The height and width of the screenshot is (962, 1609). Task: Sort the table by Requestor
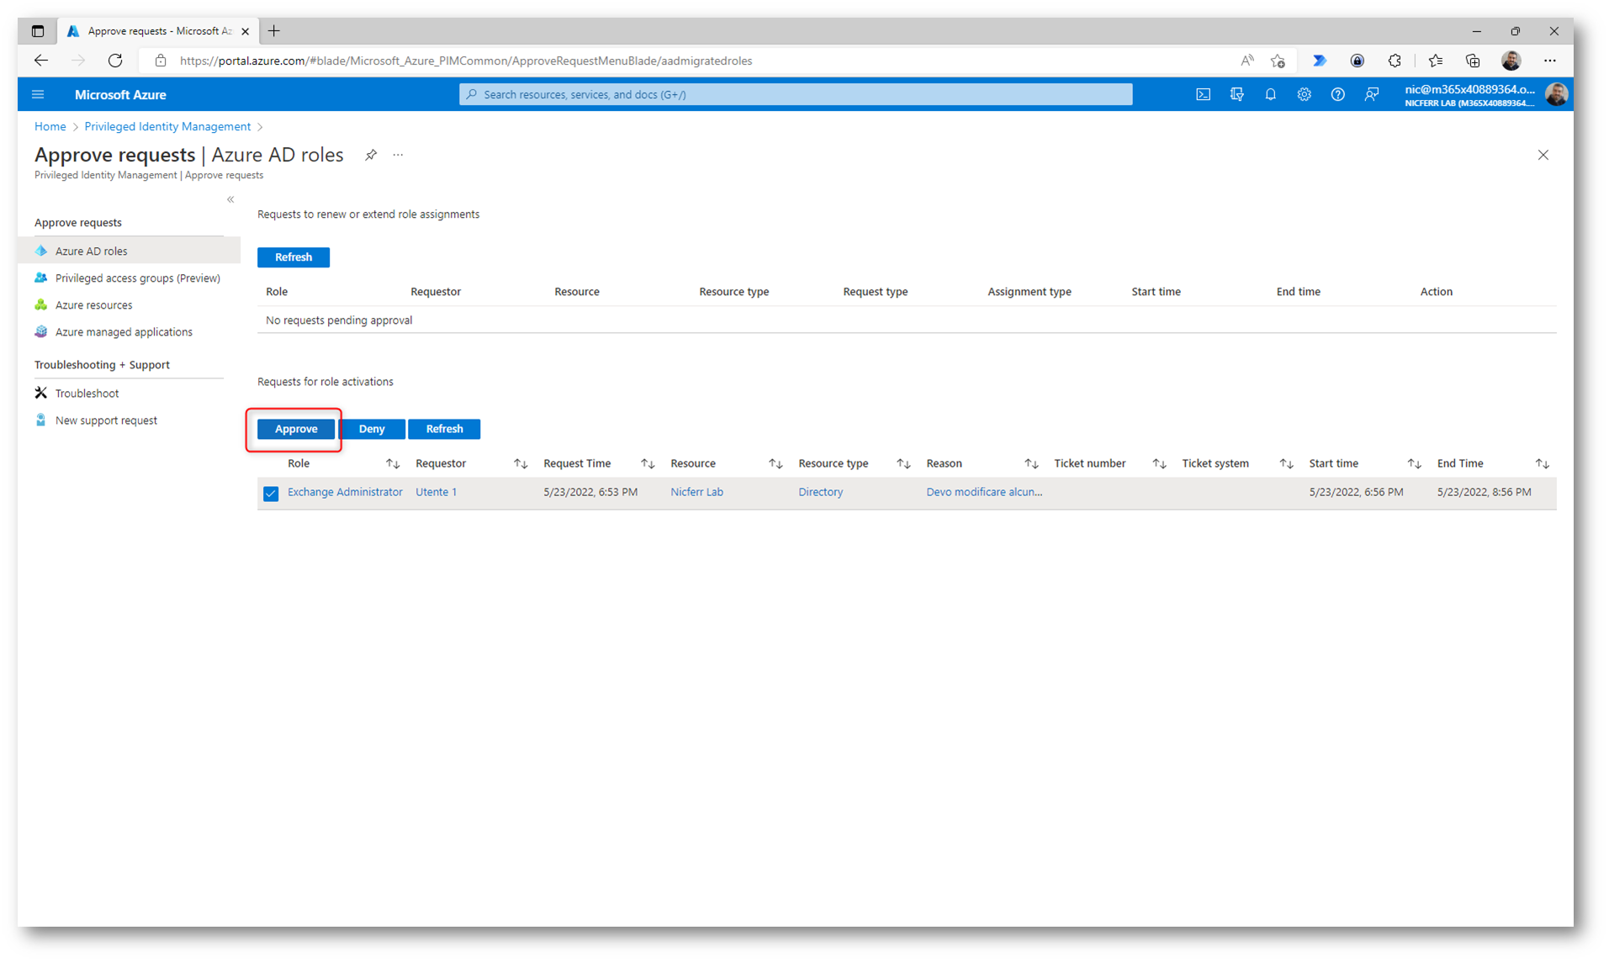pos(521,463)
